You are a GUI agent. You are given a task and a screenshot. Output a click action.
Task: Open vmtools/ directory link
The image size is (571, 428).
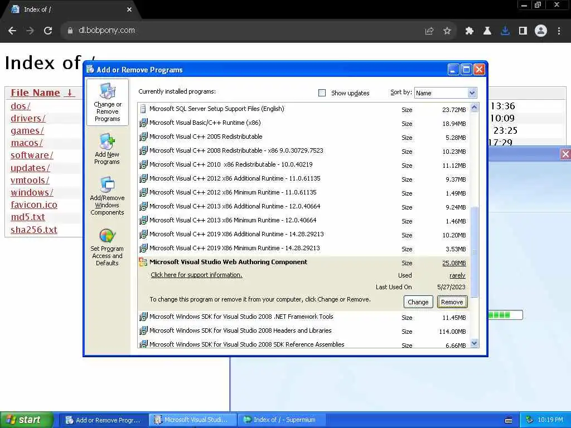(x=30, y=180)
